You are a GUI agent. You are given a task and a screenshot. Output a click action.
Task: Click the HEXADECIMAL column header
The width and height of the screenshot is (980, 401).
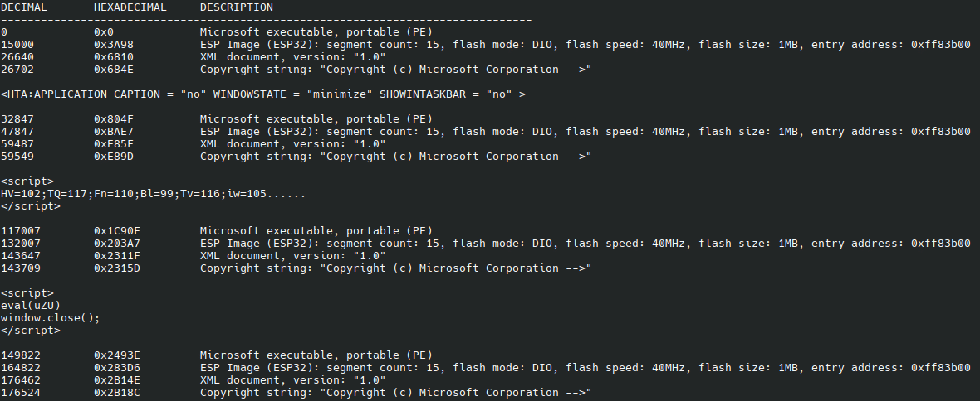[130, 7]
